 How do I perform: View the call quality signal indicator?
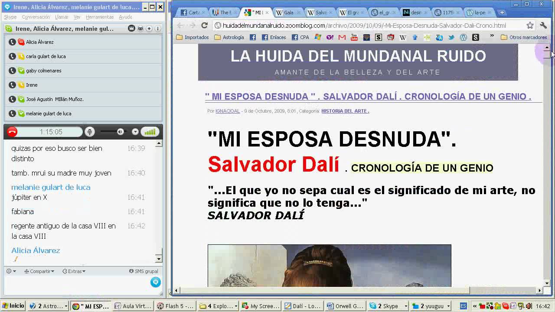point(150,132)
